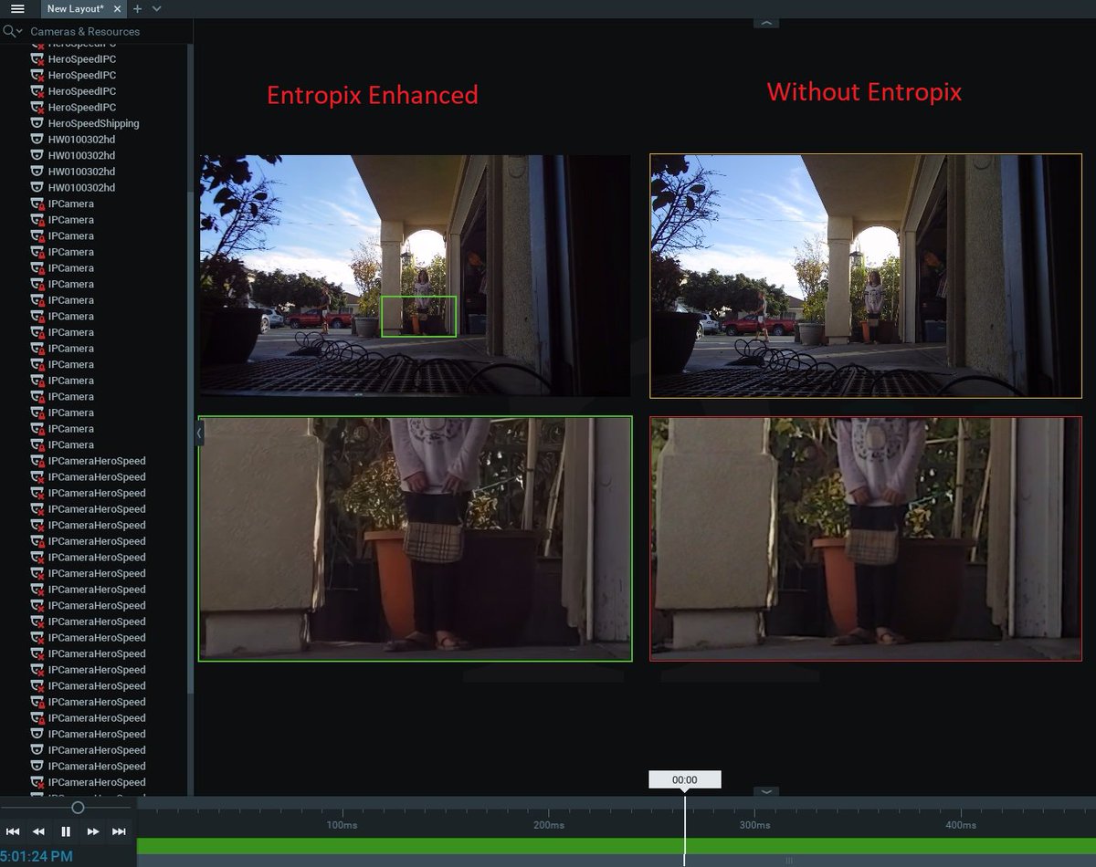Close the New Layout* tab

[x=117, y=8]
